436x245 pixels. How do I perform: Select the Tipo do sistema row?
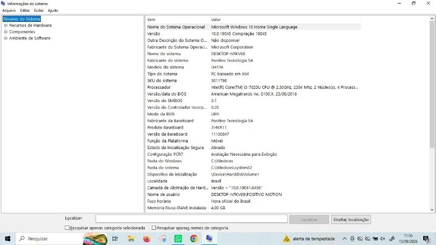[x=253, y=74]
